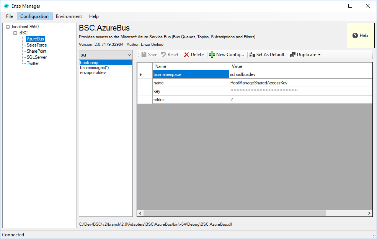
Task: Click the 'name' row name cell
Action: pos(191,83)
